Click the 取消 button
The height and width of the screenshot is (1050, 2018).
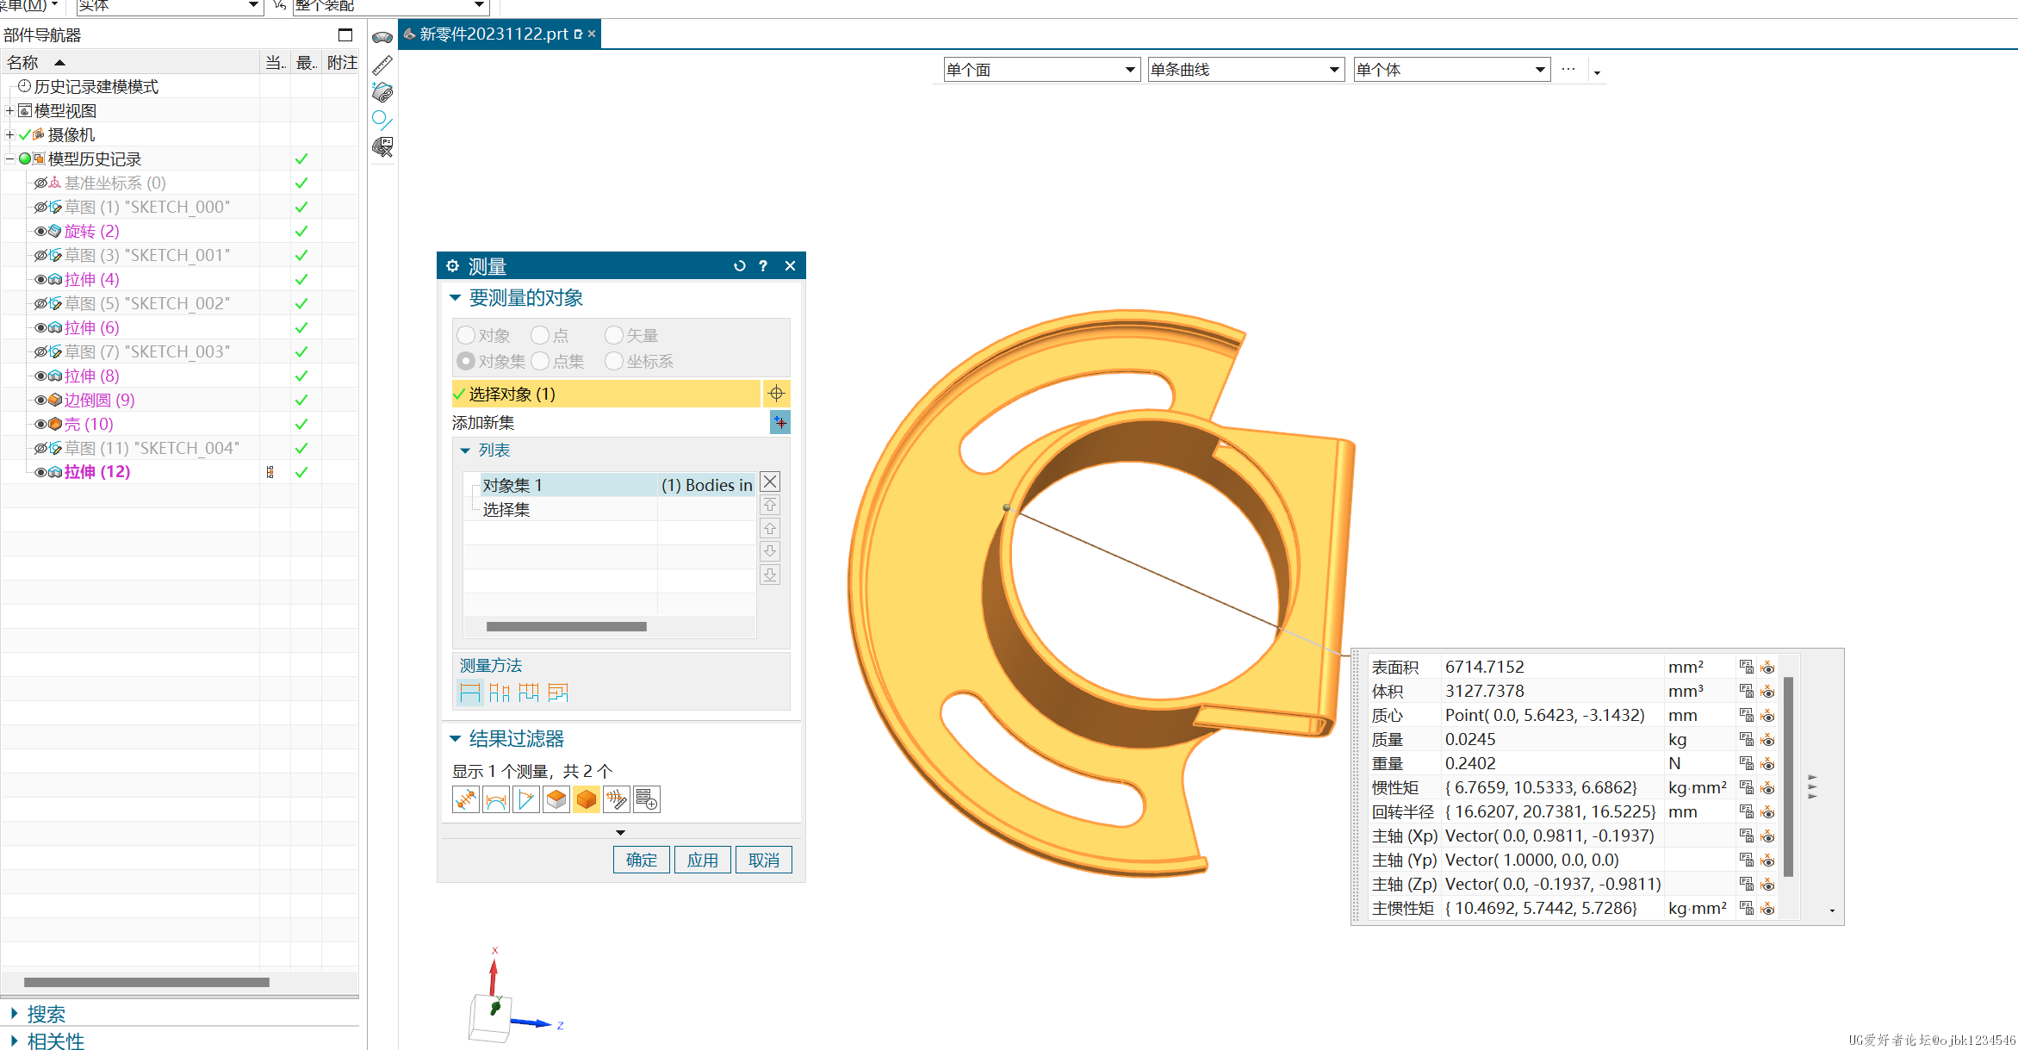tap(763, 860)
